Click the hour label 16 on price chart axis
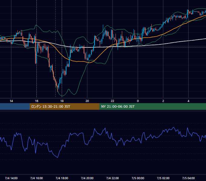Viewport: 206px width, 181px height. coord(37,101)
